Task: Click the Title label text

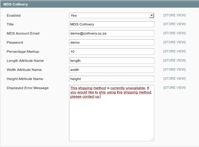Action: click(10, 24)
